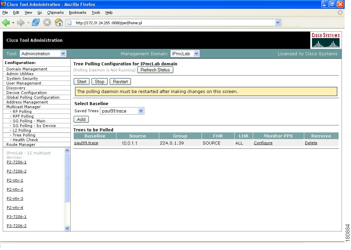This screenshot has width=351, height=250.
Task: Click source address 10.0.1.1 cell
Action: tap(137, 143)
